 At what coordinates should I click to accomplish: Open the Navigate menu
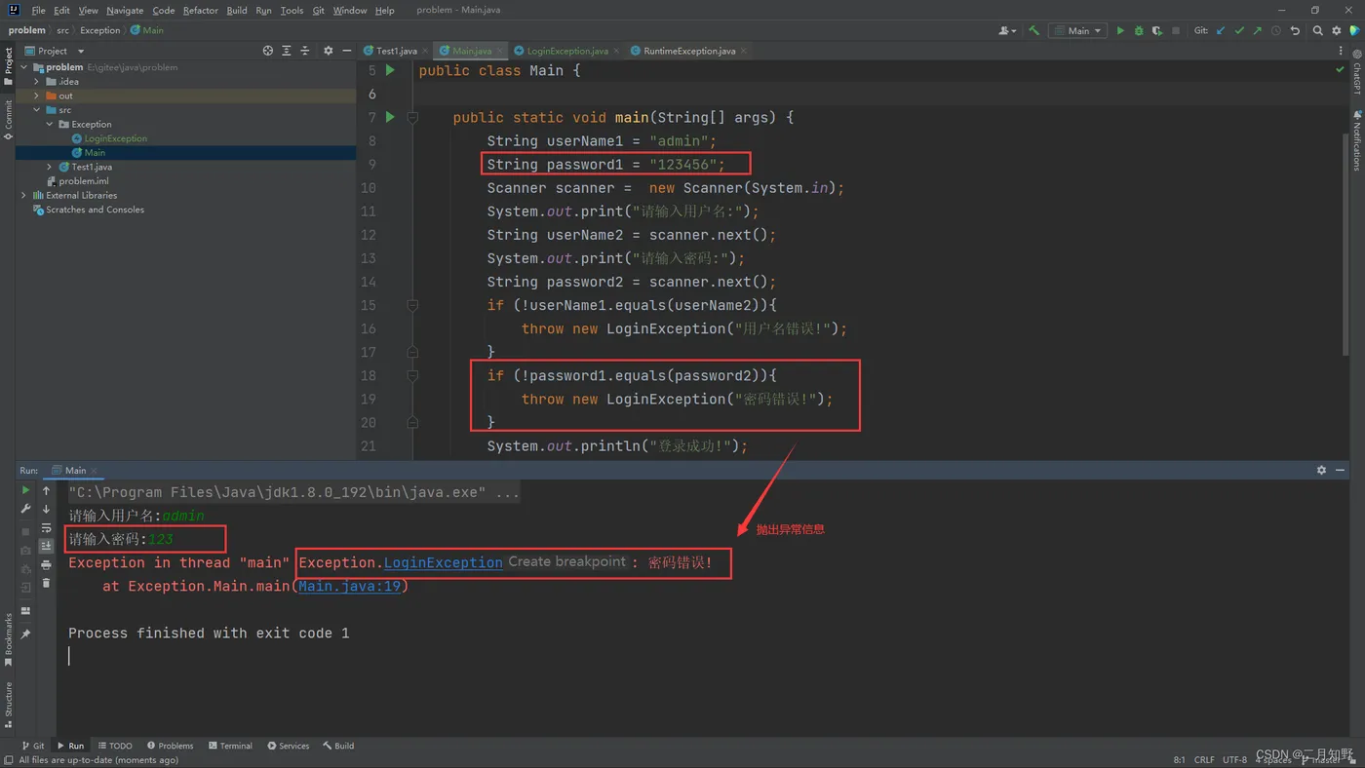click(x=125, y=10)
